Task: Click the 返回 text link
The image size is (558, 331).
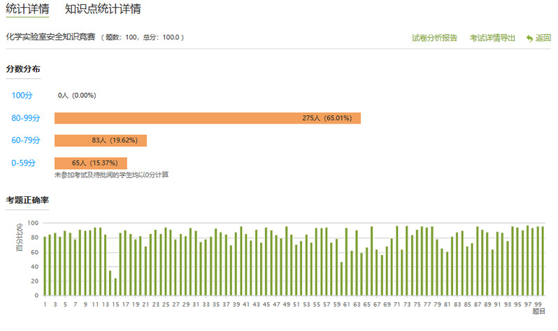Action: [543, 38]
